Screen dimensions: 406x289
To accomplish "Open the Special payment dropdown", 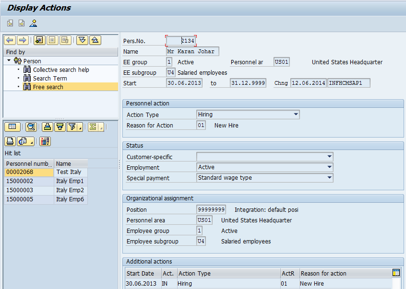I will (329, 178).
